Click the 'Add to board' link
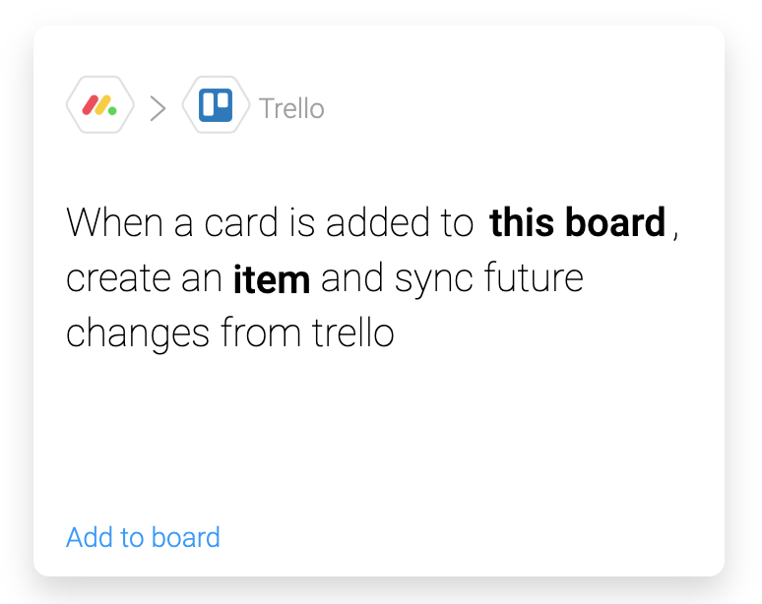 click(144, 537)
